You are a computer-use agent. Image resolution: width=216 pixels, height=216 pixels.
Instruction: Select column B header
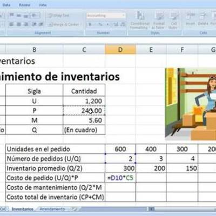pos(35,50)
